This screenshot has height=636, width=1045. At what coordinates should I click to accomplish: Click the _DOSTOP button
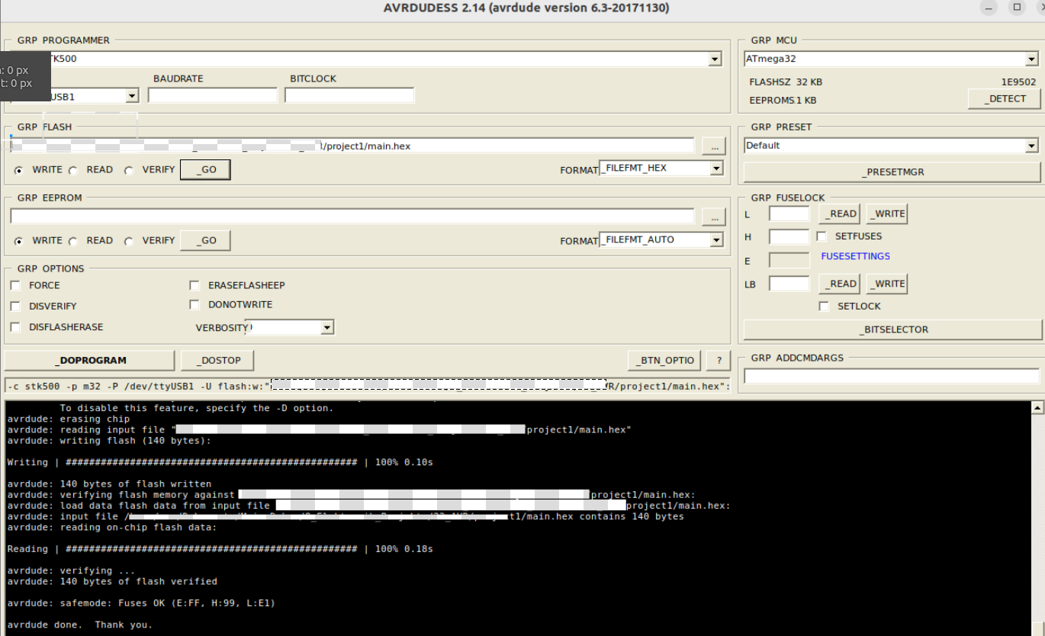[217, 360]
